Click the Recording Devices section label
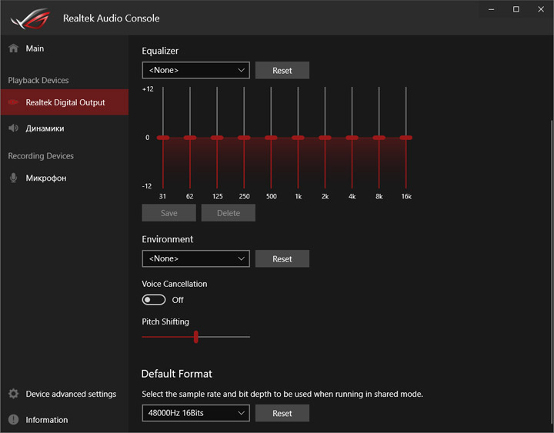This screenshot has width=554, height=433. [41, 156]
